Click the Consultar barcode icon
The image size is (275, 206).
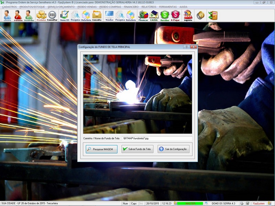52,15
